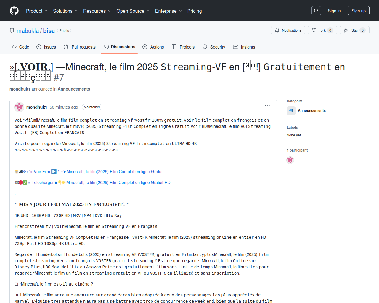The width and height of the screenshot is (379, 303).
Task: Click the Code tab angle-brackets icon
Action: [x=14, y=47]
